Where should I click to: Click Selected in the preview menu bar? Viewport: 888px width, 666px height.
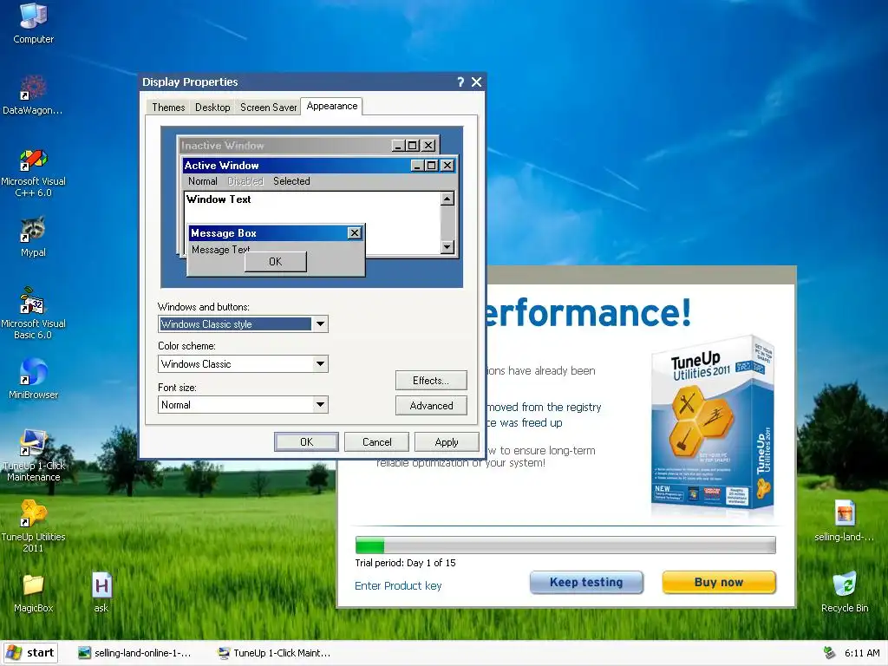(x=291, y=181)
